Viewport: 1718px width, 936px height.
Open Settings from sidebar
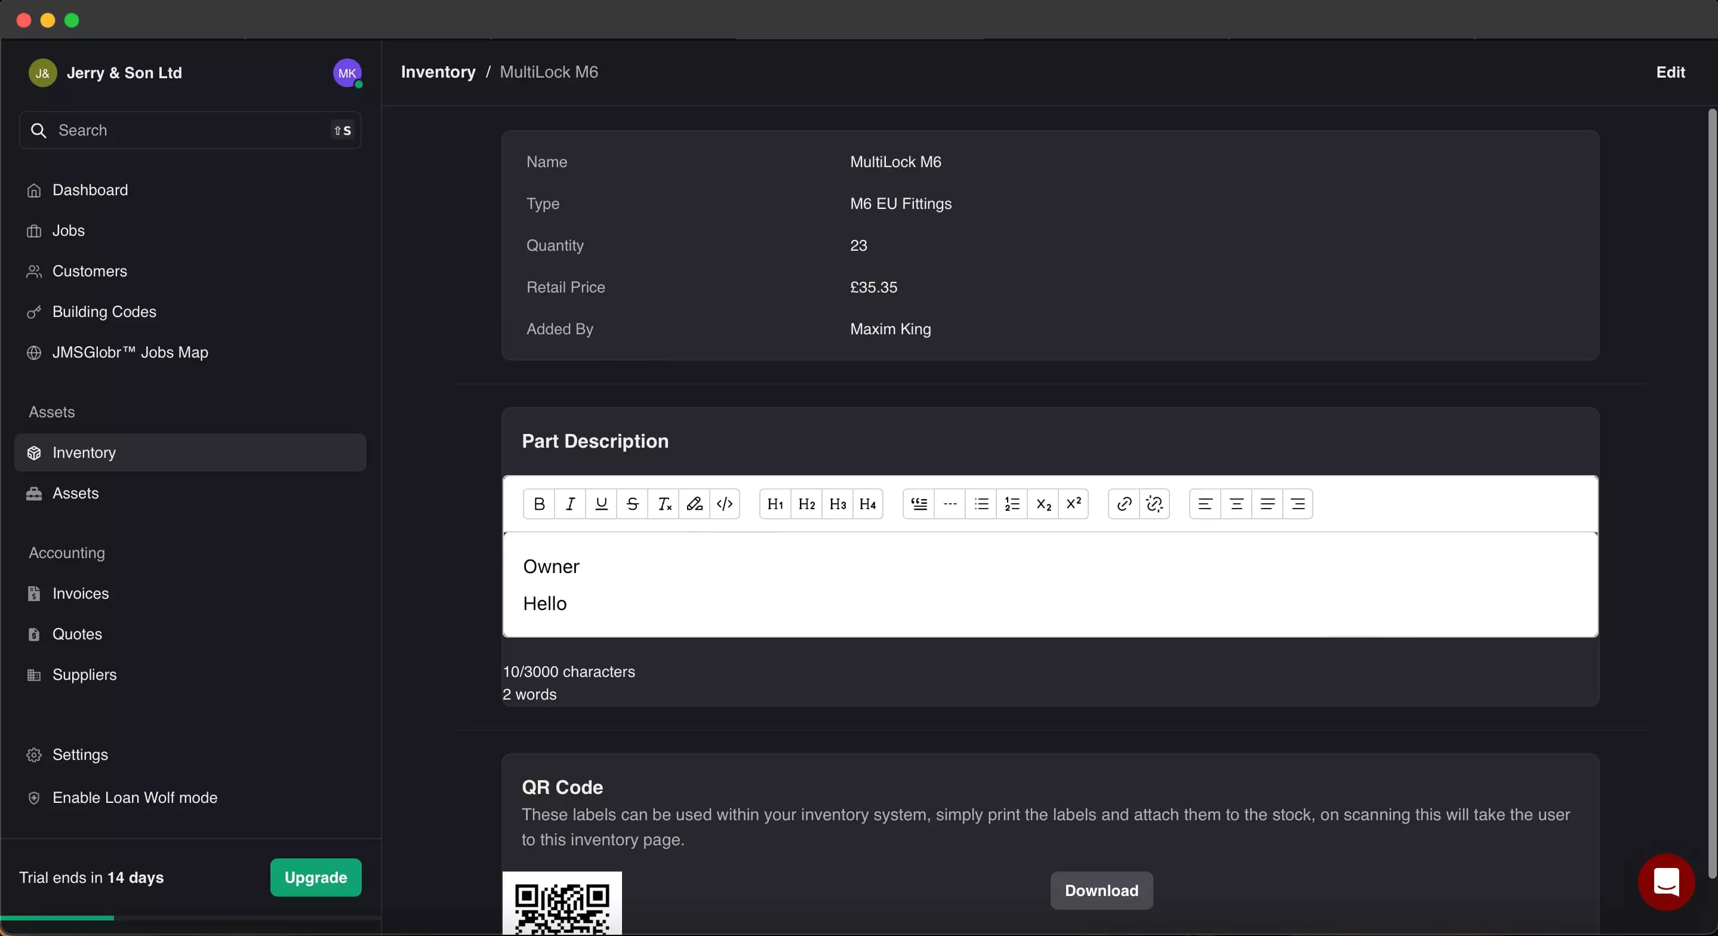coord(190,755)
